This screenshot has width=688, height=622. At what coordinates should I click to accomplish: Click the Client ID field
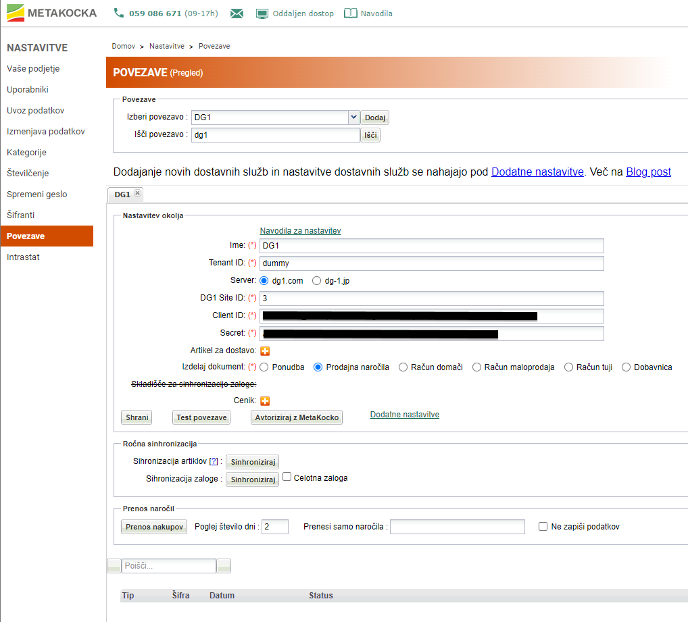432,316
